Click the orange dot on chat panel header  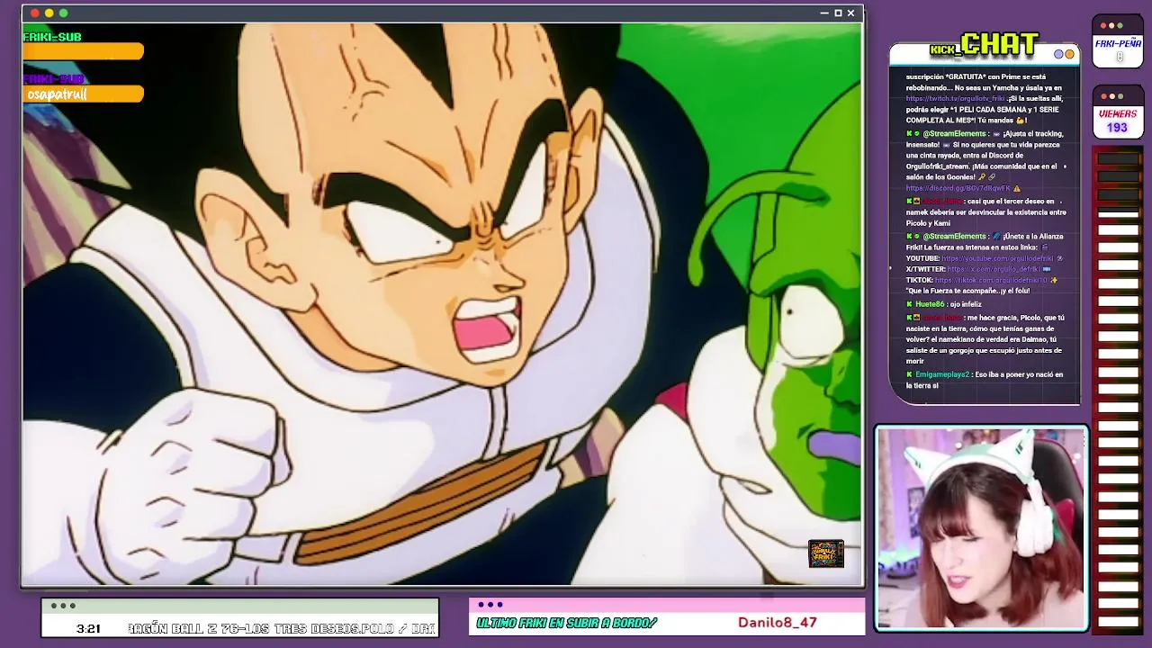(1069, 54)
